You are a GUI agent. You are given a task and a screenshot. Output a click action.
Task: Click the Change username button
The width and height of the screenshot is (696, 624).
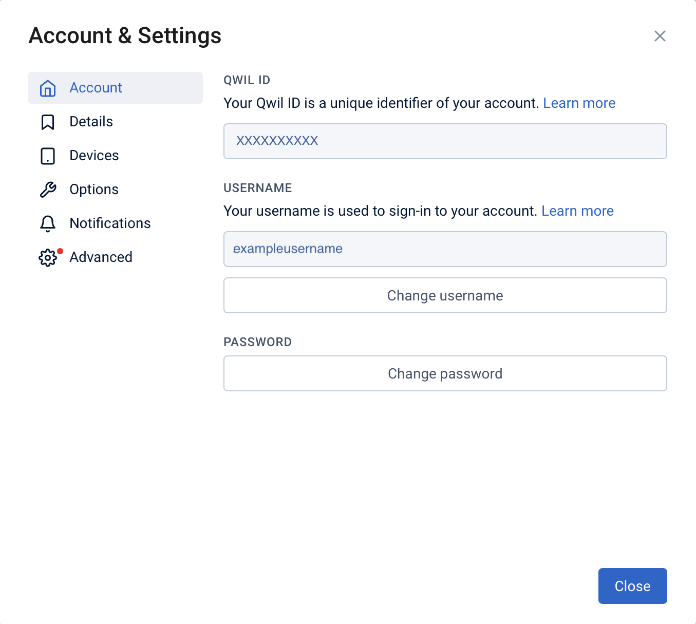pyautogui.click(x=445, y=295)
